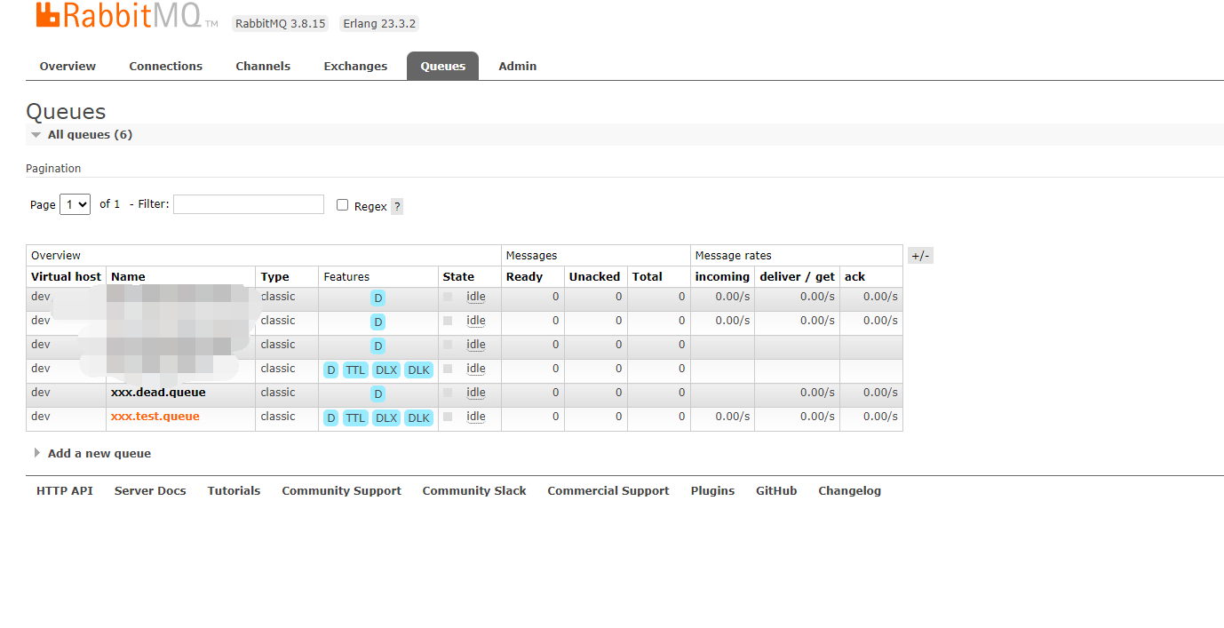The width and height of the screenshot is (1224, 628).
Task: Click the Pagination label
Action: (53, 169)
